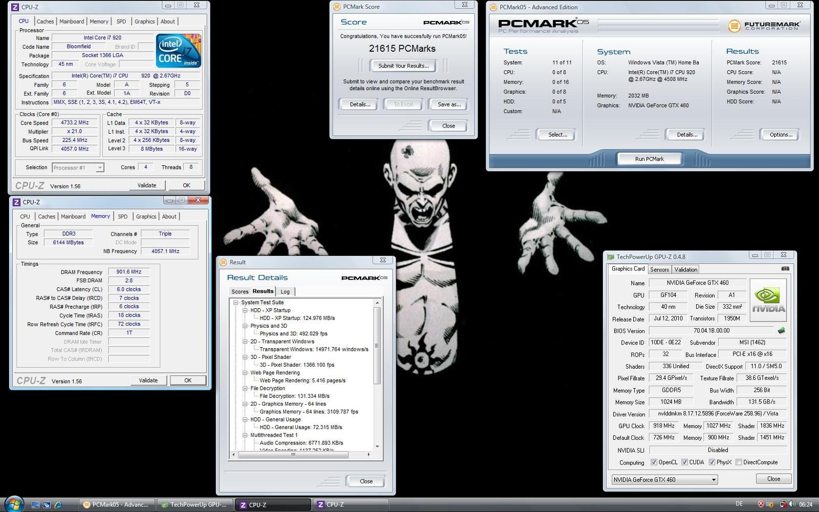Select 'Transparent Windows: 14971.764 windows/s' row
The height and width of the screenshot is (512, 819).
tap(314, 349)
